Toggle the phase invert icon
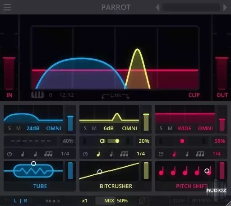 (142, 201)
